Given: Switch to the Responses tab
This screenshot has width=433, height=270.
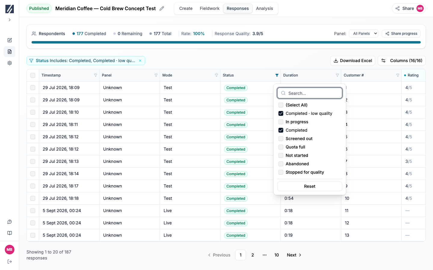Looking at the screenshot, I should pyautogui.click(x=238, y=8).
